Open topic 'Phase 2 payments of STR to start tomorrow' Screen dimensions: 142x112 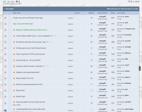[x=30, y=54]
